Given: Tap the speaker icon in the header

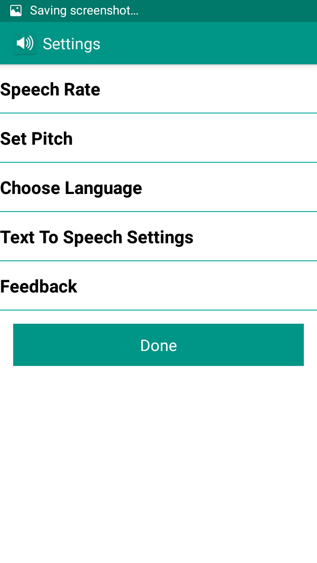Looking at the screenshot, I should pyautogui.click(x=25, y=44).
